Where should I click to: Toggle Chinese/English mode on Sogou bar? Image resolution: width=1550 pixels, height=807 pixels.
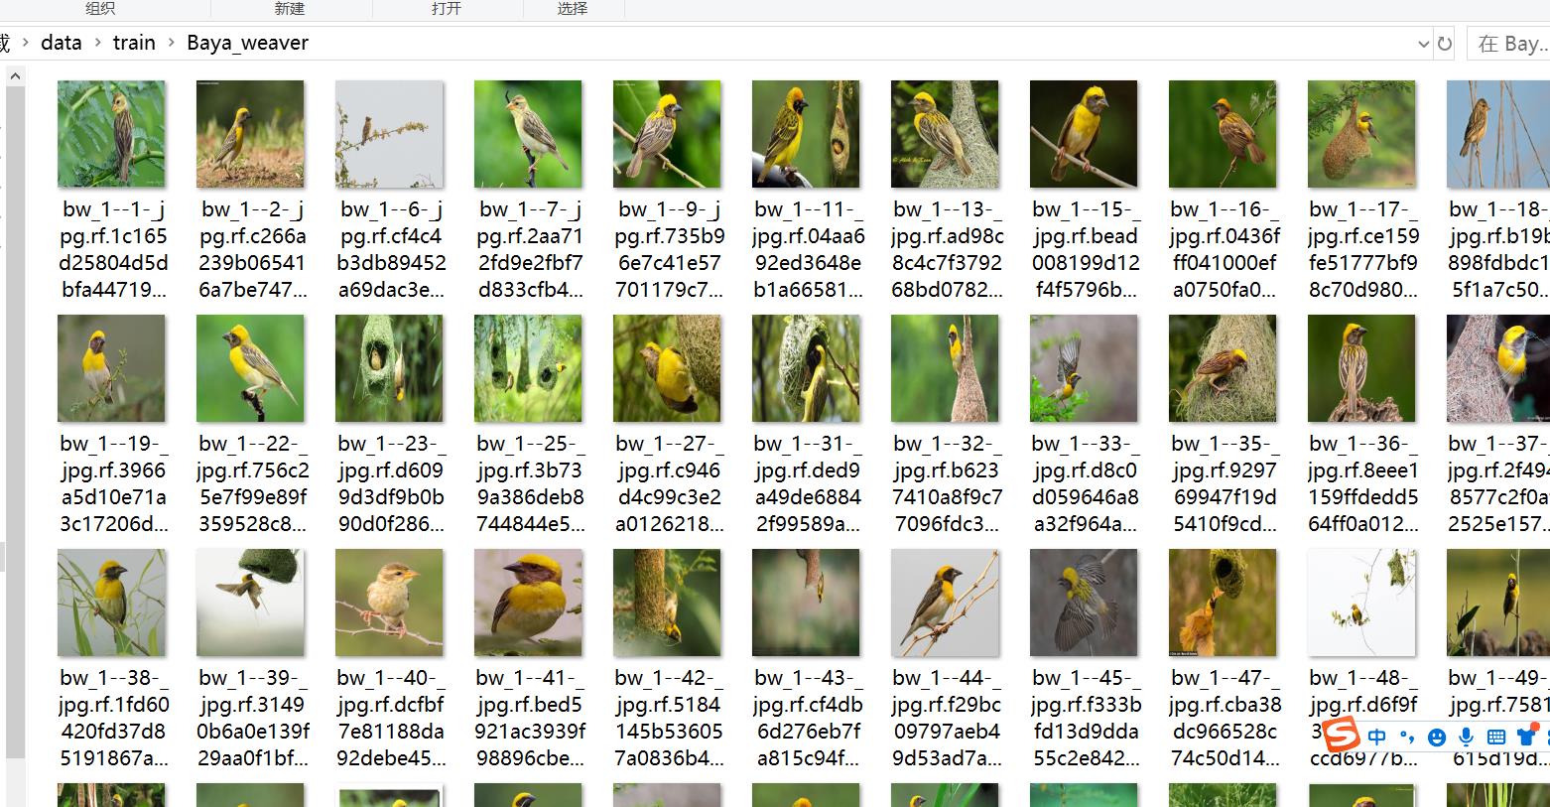[x=1376, y=737]
